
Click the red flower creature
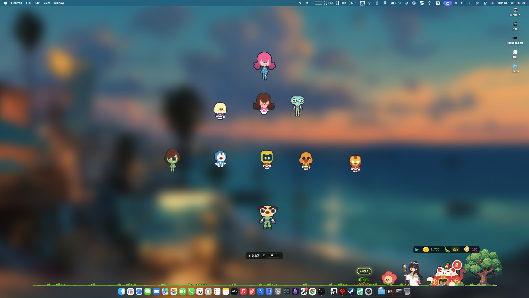click(389, 278)
